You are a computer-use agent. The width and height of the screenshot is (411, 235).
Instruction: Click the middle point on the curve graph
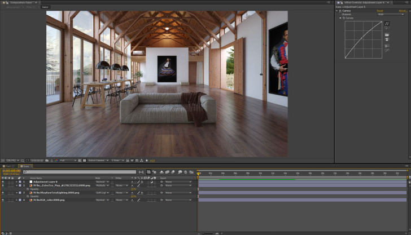click(362, 38)
